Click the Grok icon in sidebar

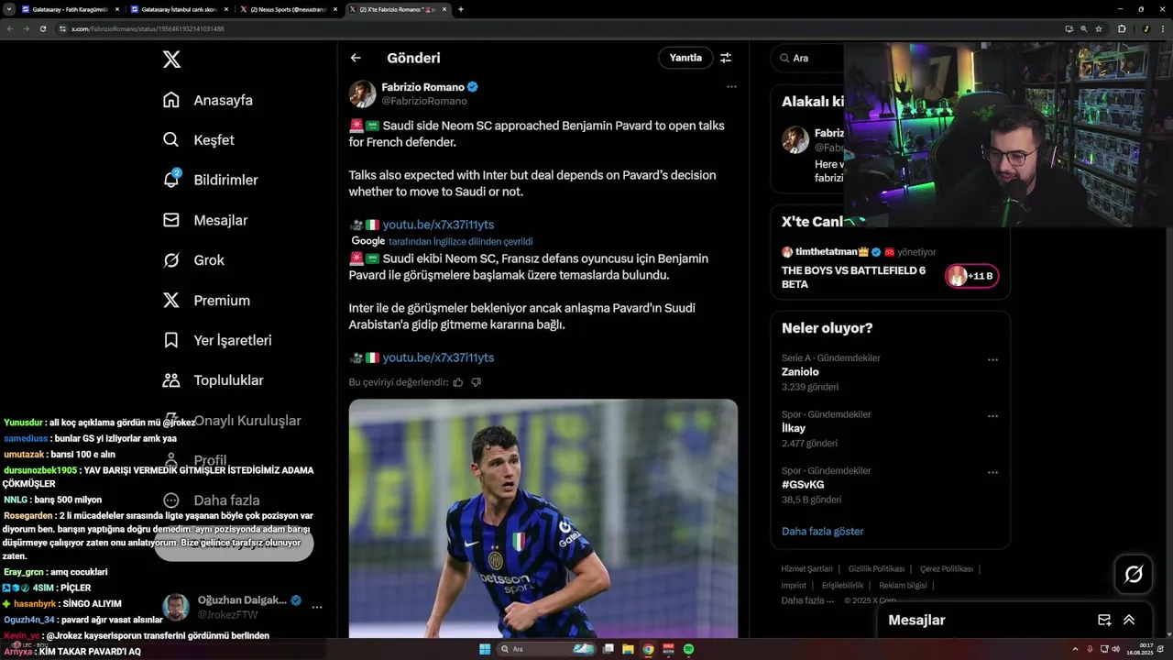[171, 260]
